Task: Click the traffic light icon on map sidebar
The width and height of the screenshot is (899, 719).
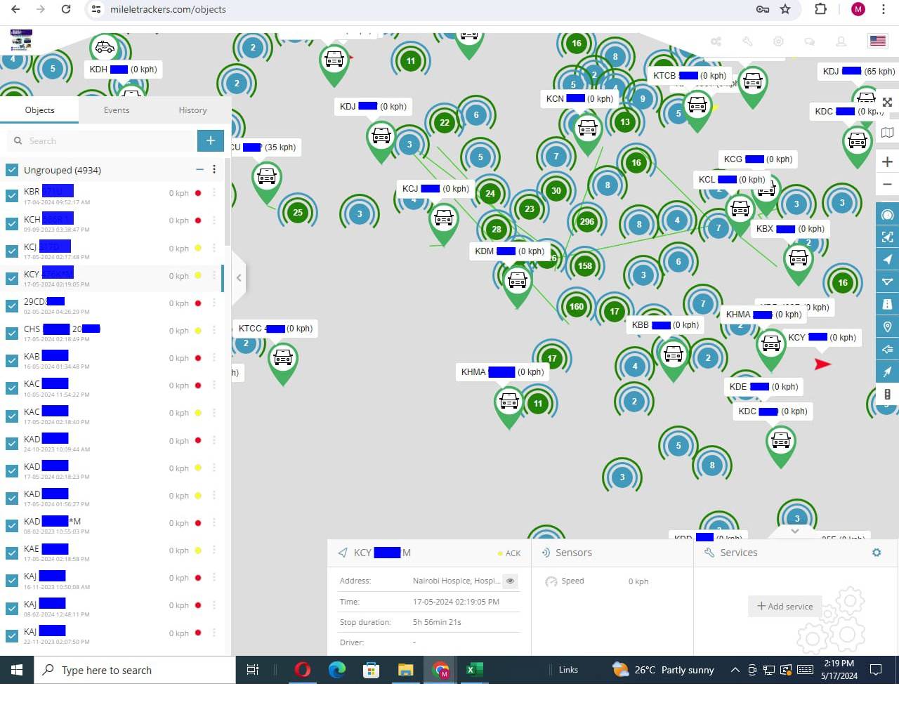Action: (887, 394)
